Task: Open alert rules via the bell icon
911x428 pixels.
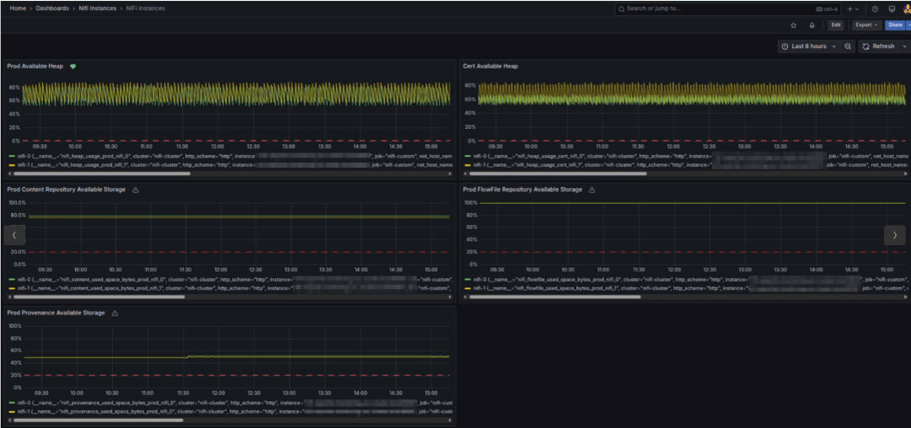Action: (811, 25)
